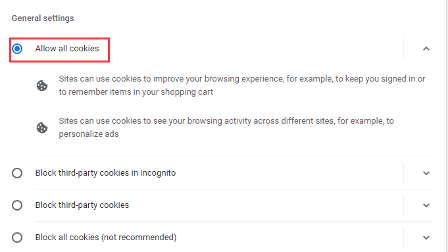Click the General settings heading
Screen dimensions: 448x252
point(43,18)
